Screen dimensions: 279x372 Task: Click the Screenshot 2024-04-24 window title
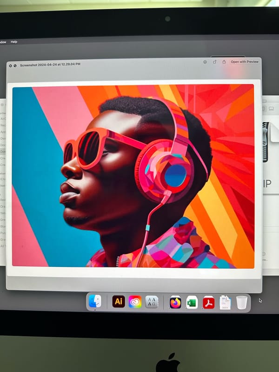coord(50,64)
